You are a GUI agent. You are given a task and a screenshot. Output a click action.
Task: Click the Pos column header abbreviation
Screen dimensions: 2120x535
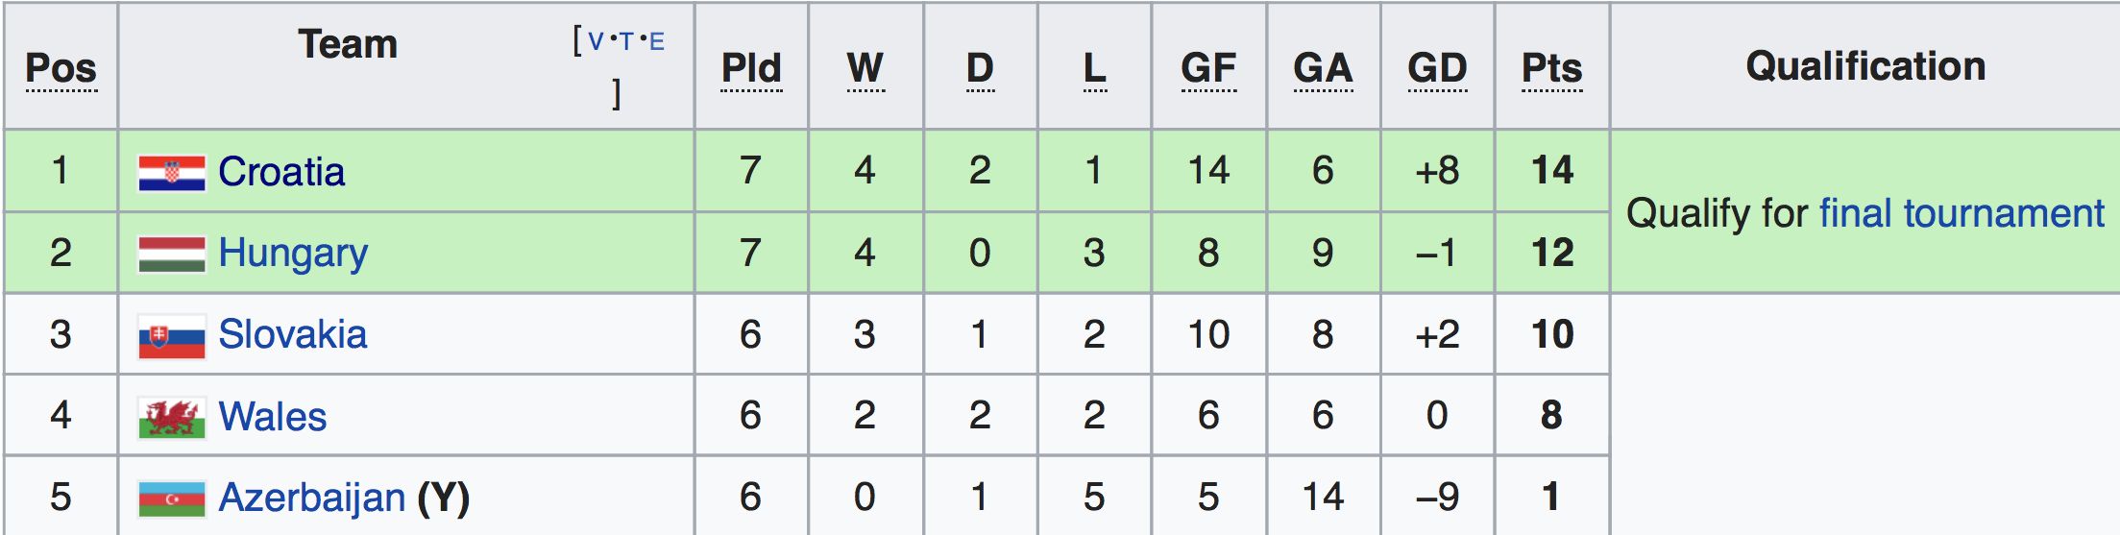point(61,68)
